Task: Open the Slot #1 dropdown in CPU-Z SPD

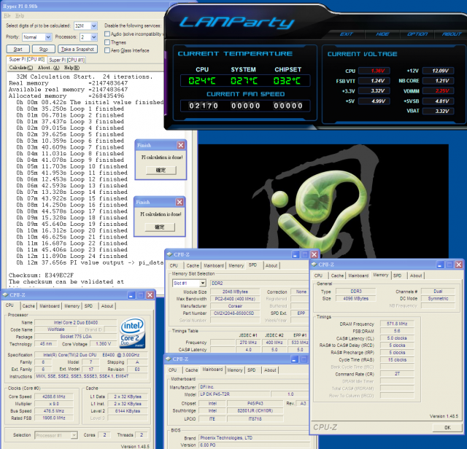Action: (x=189, y=284)
